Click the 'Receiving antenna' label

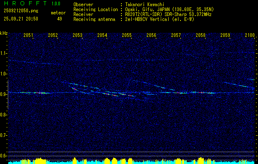tap(94, 19)
